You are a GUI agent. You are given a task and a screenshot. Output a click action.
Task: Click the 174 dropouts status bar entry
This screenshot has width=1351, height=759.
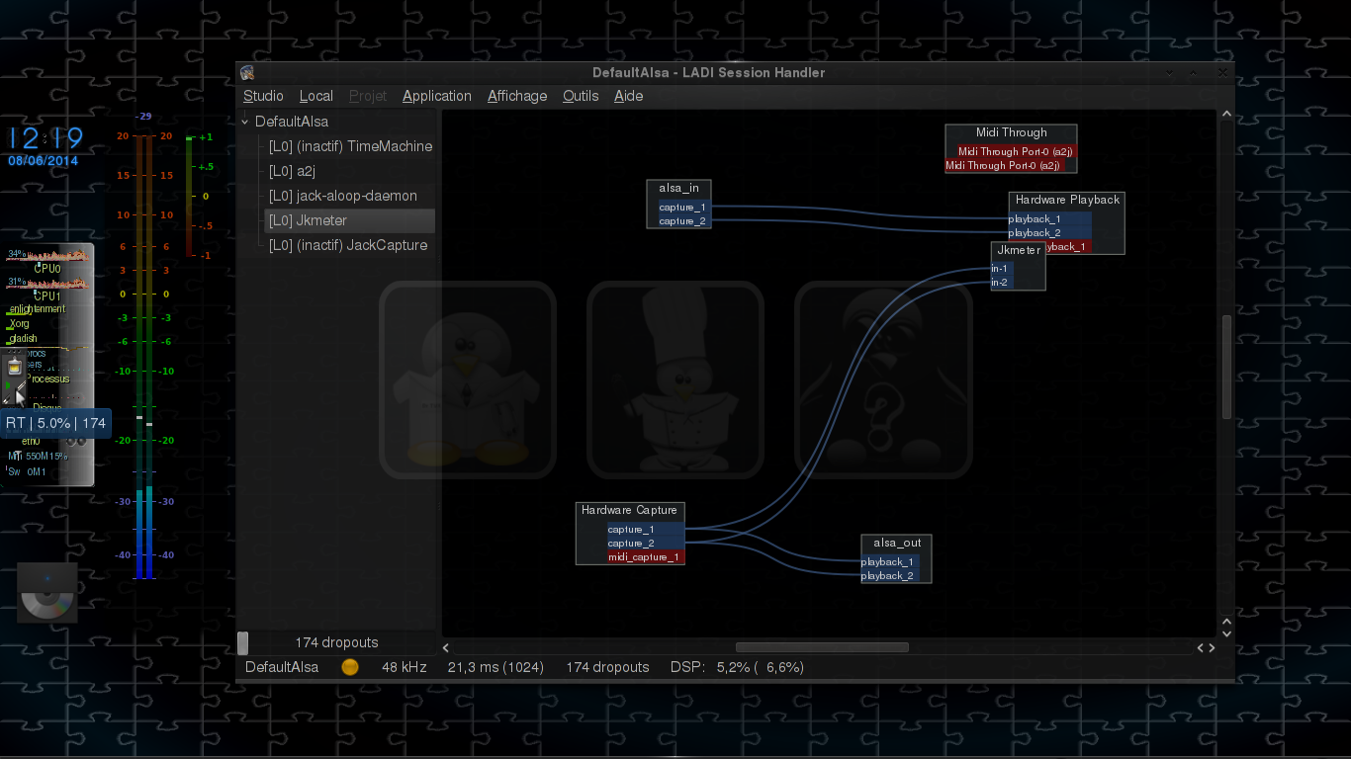[x=608, y=667]
